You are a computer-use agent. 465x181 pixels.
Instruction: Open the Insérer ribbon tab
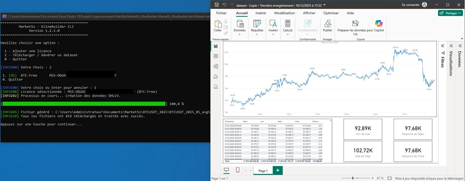pos(261,13)
